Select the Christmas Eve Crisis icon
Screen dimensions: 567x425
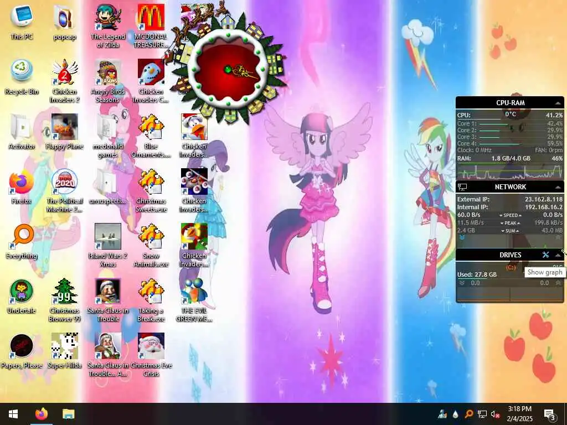click(x=151, y=356)
